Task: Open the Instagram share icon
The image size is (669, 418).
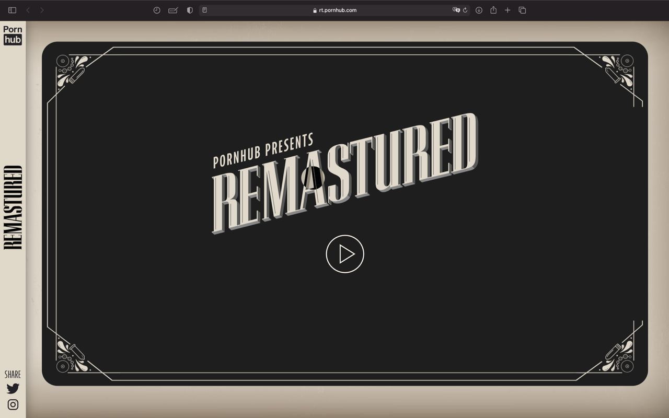Action: (x=13, y=404)
